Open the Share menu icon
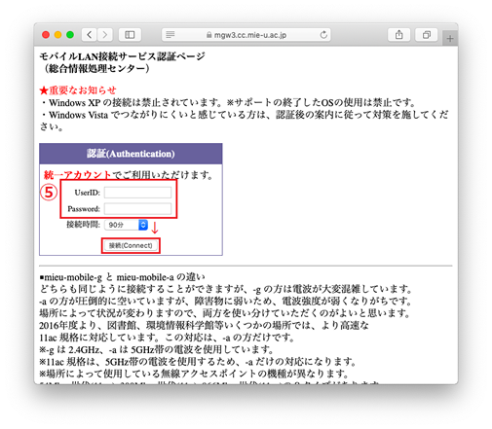492x429 pixels. coord(399,35)
